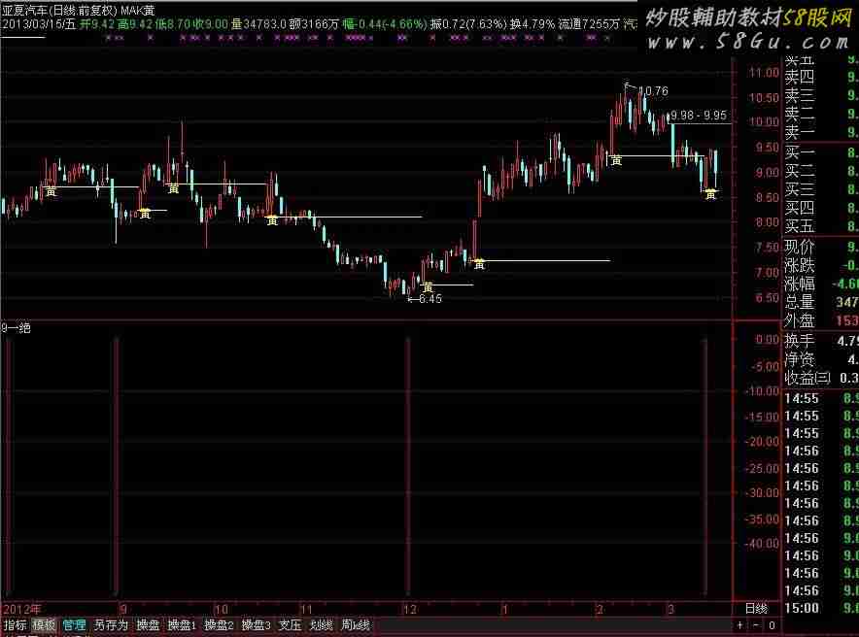Click the 买三 order book row

pos(821,189)
